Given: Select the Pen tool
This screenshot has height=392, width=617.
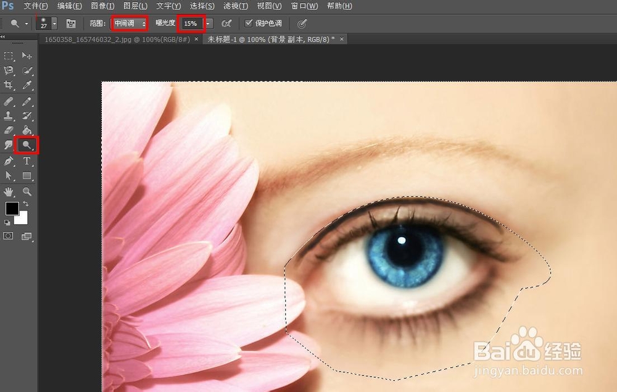Looking at the screenshot, I should [9, 161].
